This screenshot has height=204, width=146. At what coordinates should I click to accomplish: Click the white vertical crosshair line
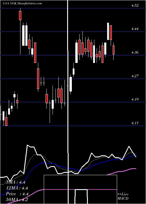pos(68,102)
